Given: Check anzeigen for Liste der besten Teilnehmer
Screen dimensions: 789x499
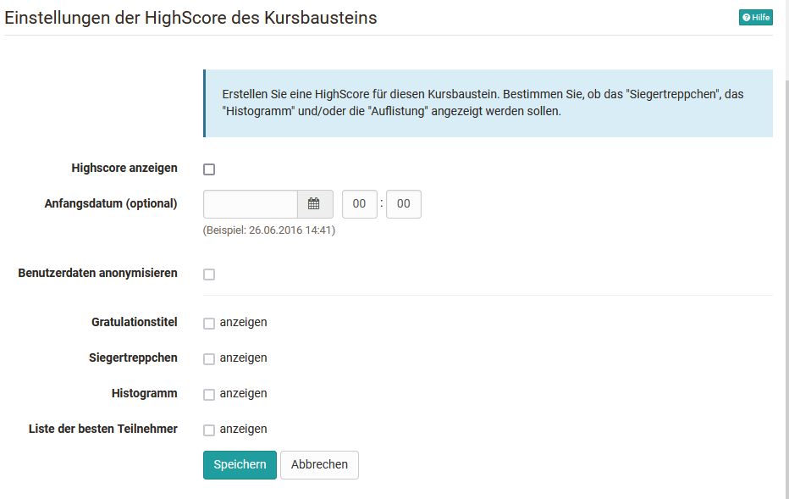Looking at the screenshot, I should pos(208,429).
